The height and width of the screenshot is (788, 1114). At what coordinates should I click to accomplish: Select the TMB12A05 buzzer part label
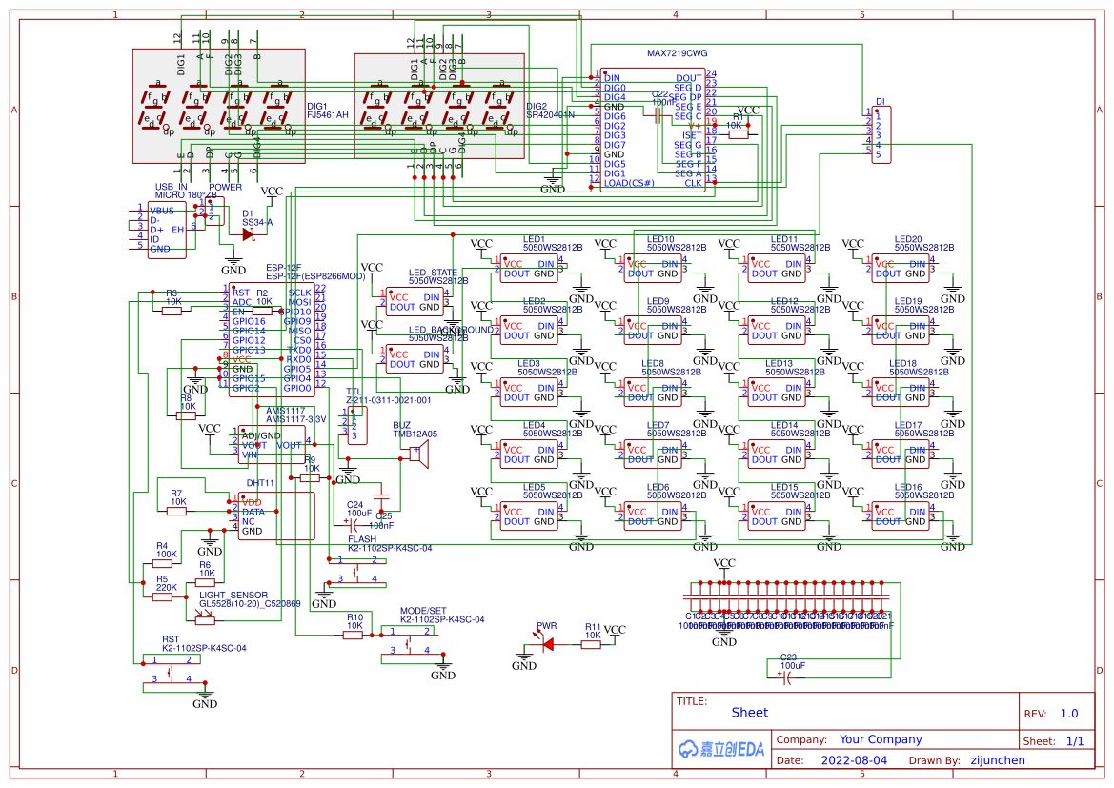(415, 434)
